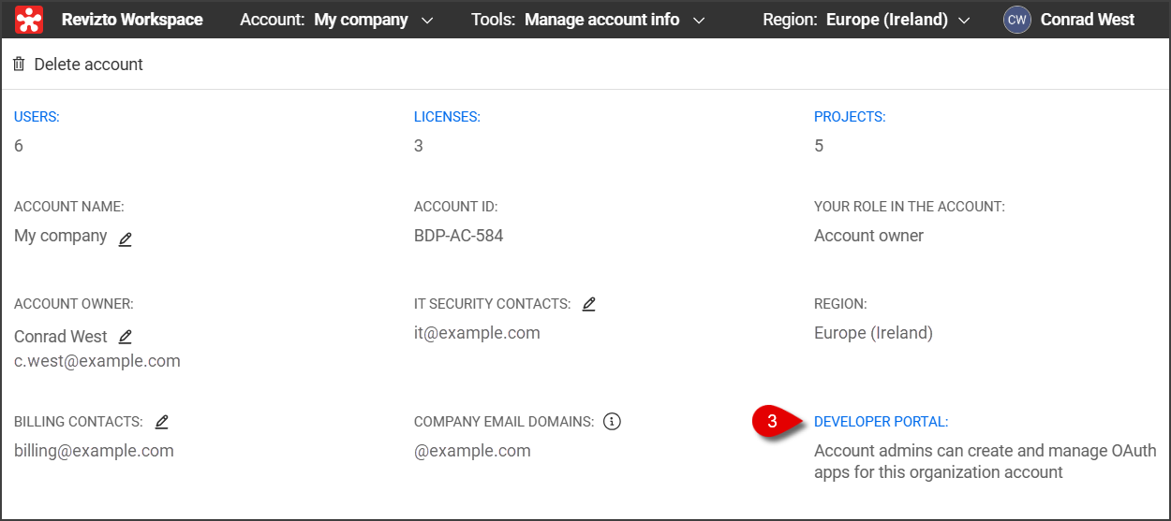The width and height of the screenshot is (1171, 521).
Task: Click the Revizto Workspace title
Action: pyautogui.click(x=132, y=20)
